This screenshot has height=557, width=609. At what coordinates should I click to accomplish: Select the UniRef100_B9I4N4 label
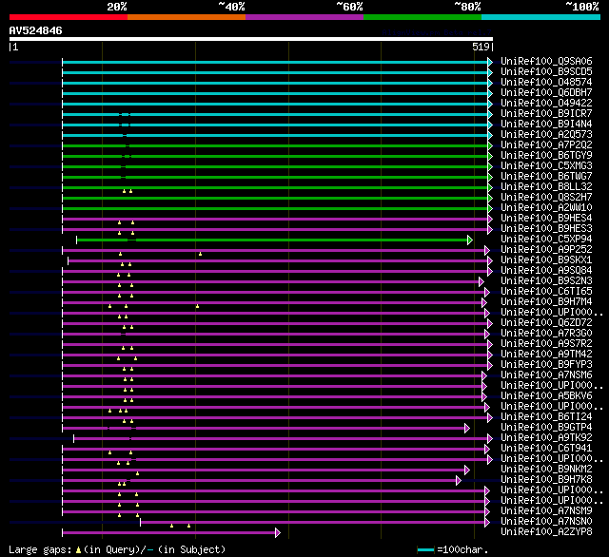click(x=546, y=125)
